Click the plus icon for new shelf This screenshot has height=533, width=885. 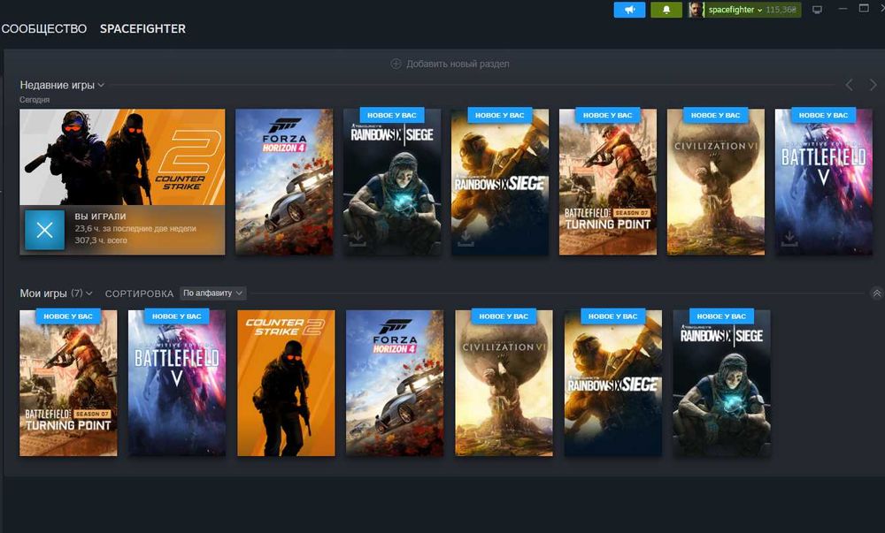396,64
